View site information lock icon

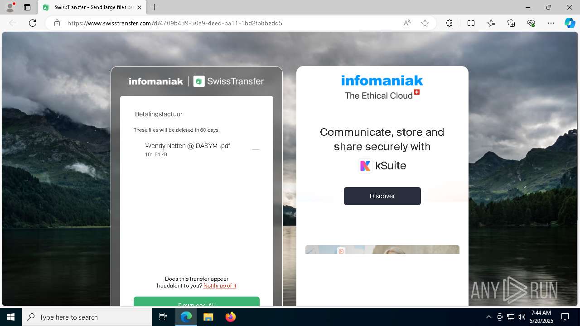(57, 23)
